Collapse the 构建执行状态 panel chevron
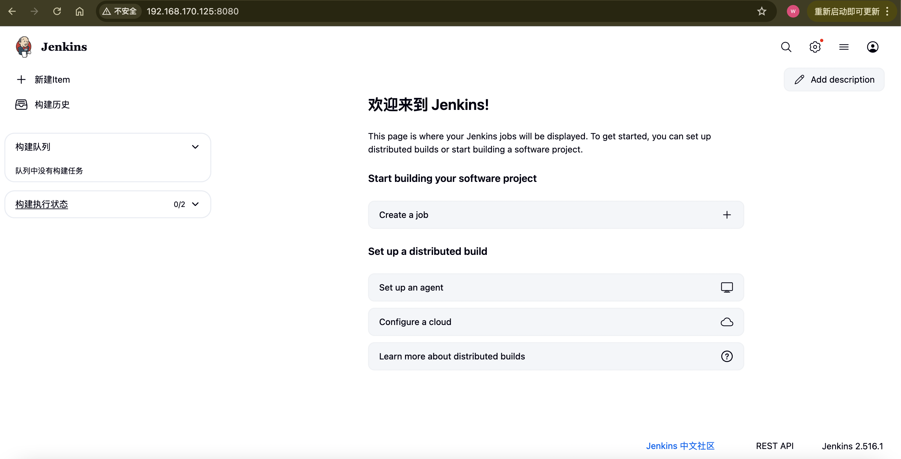The height and width of the screenshot is (459, 901). coord(195,204)
